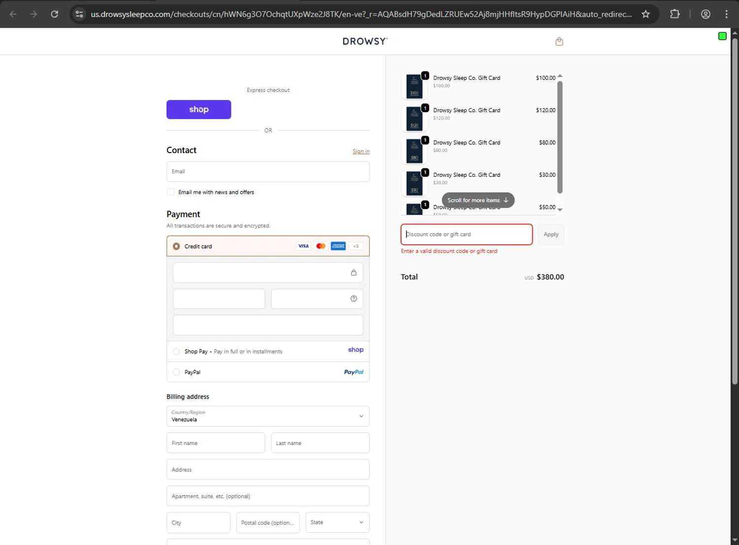
Task: Click the 'Enter a valid discount code' error text
Action: [449, 251]
